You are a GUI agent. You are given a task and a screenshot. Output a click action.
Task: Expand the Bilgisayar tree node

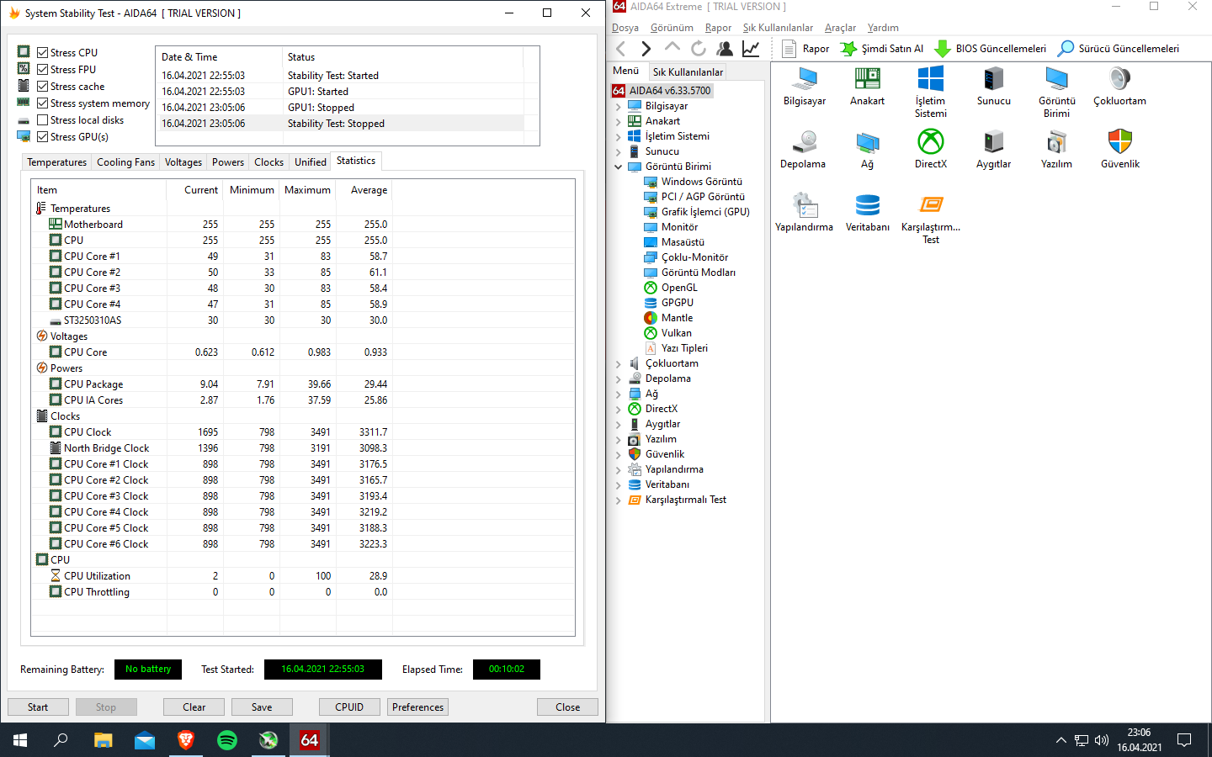click(619, 106)
